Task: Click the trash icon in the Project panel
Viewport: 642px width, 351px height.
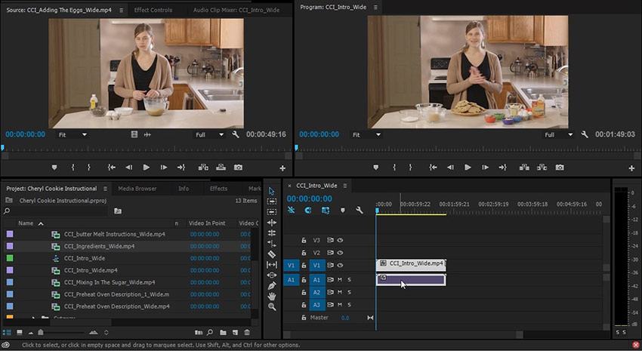Action: tap(247, 332)
